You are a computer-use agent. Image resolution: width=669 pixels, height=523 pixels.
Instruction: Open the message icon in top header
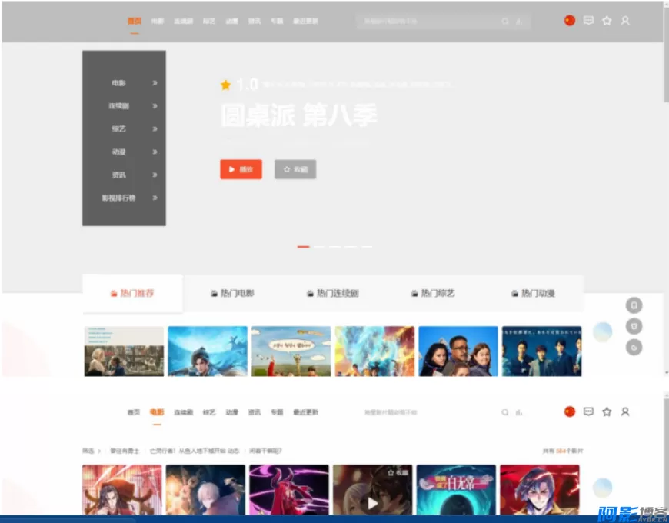point(588,21)
